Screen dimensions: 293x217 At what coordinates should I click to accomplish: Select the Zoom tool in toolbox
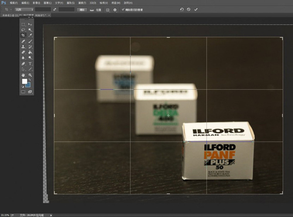pyautogui.click(x=30, y=75)
